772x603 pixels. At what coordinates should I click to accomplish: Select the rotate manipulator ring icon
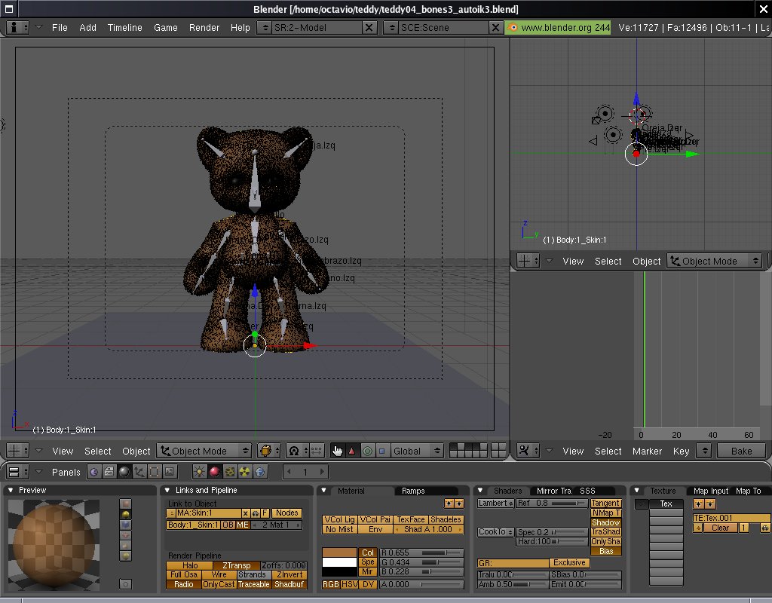pos(367,451)
